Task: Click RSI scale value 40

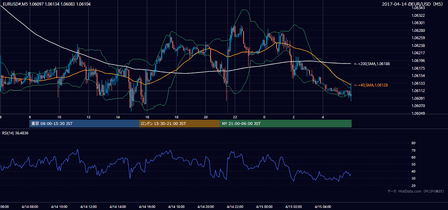Action: click(413, 171)
